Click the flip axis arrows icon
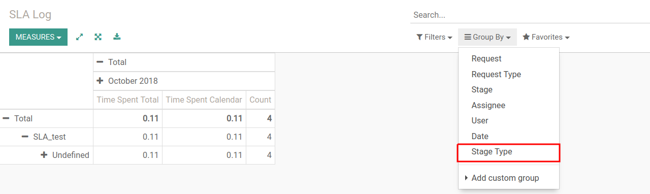The image size is (650, 194). coord(80,37)
